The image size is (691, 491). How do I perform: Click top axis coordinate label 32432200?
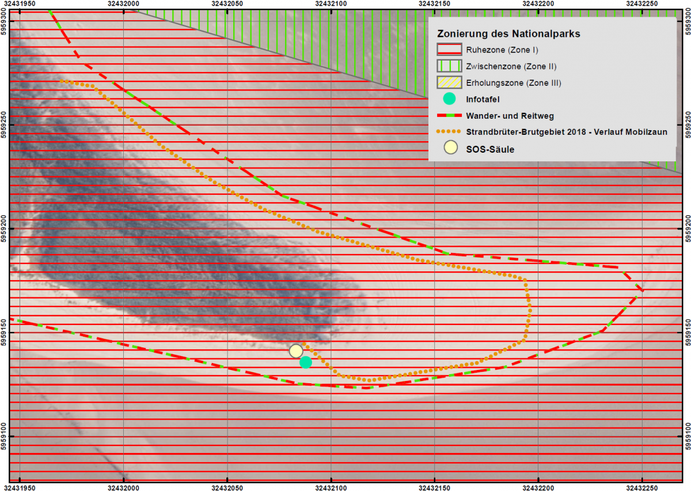(538, 3)
